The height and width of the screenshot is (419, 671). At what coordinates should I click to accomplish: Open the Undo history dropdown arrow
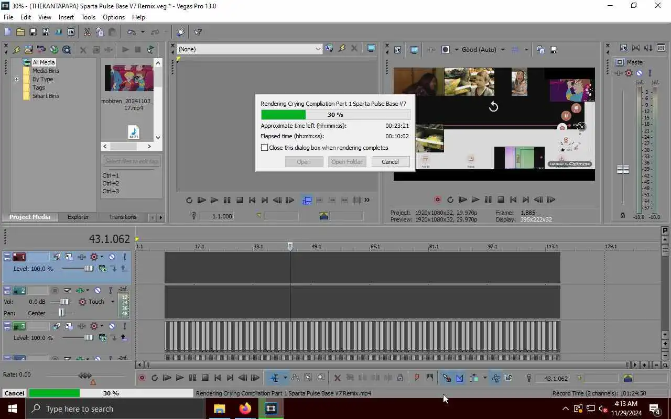[x=142, y=32]
